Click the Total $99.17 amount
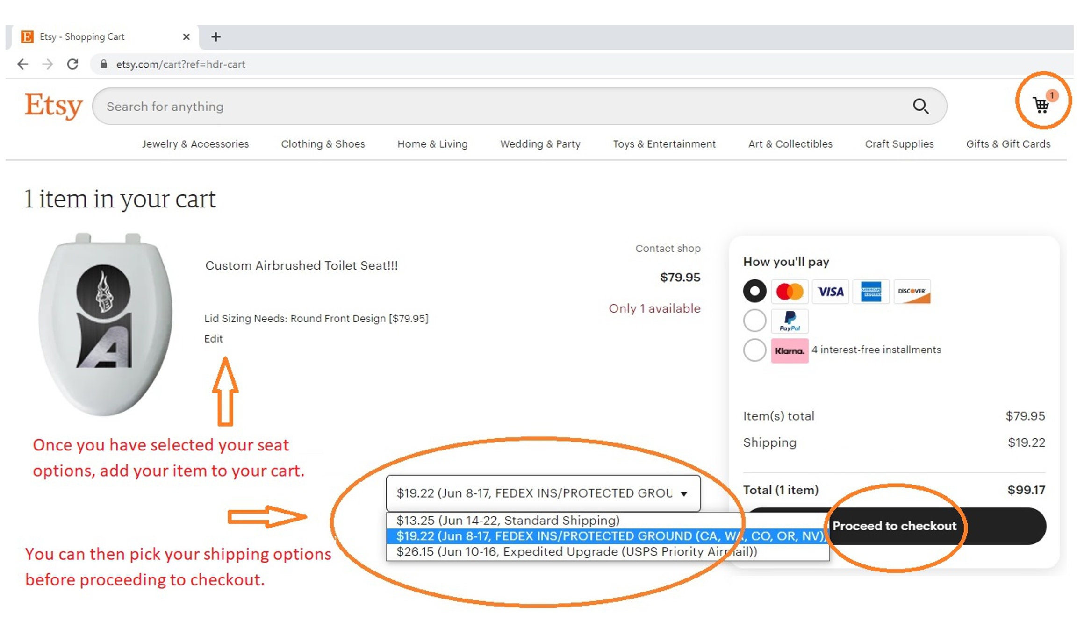1077x628 pixels. coord(1026,490)
